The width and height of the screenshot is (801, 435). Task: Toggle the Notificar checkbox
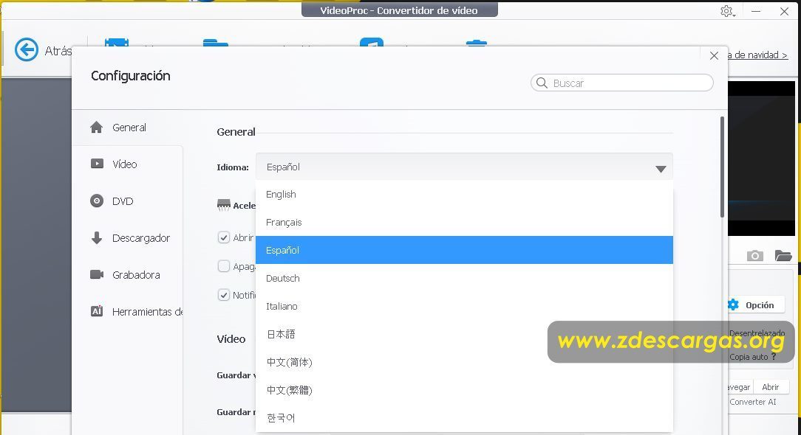pos(224,295)
